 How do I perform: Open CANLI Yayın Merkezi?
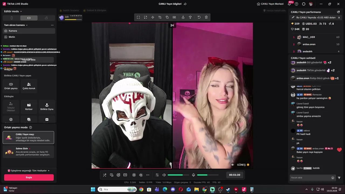270,4
